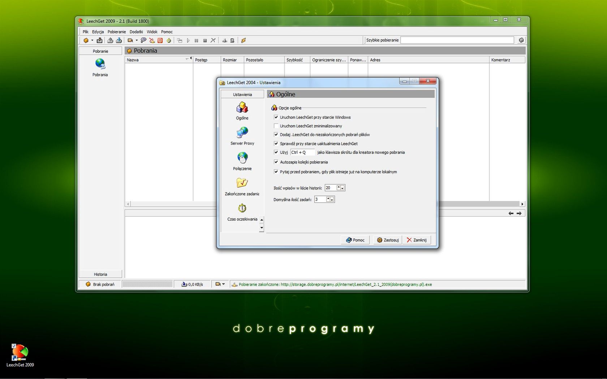Viewport: 607px width, 379px height.
Task: Click the right arrow in log panel
Action: tap(519, 213)
